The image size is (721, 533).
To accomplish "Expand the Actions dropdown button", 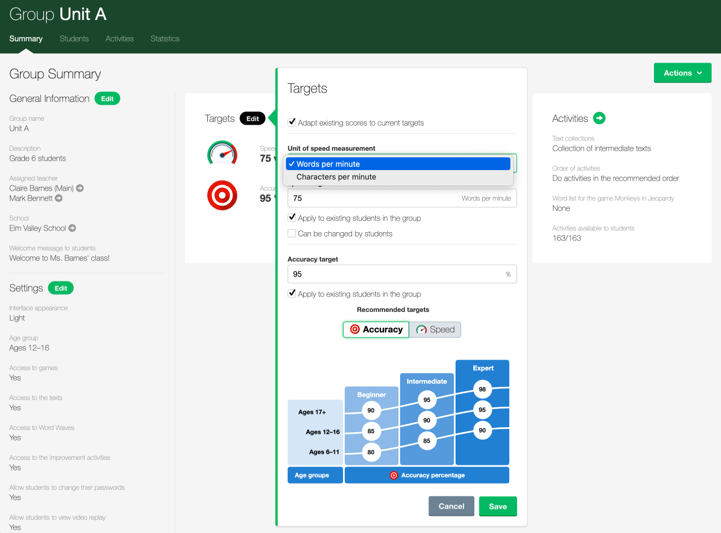I will tap(682, 73).
